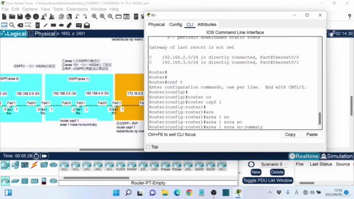Toggle the Top checkbox in R5 window
The width and height of the screenshot is (354, 199).
pos(148,147)
